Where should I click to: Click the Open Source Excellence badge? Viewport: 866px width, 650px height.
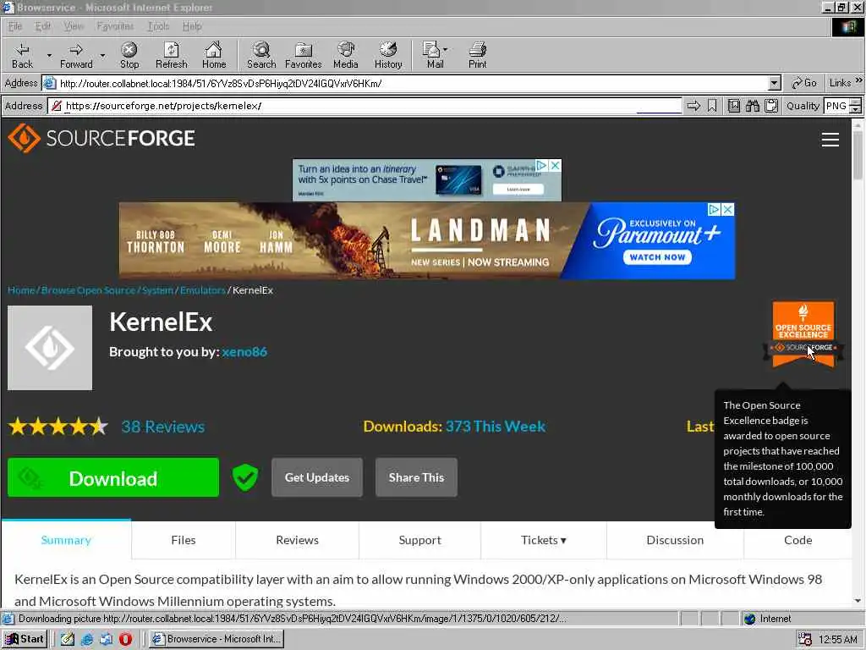(x=803, y=334)
